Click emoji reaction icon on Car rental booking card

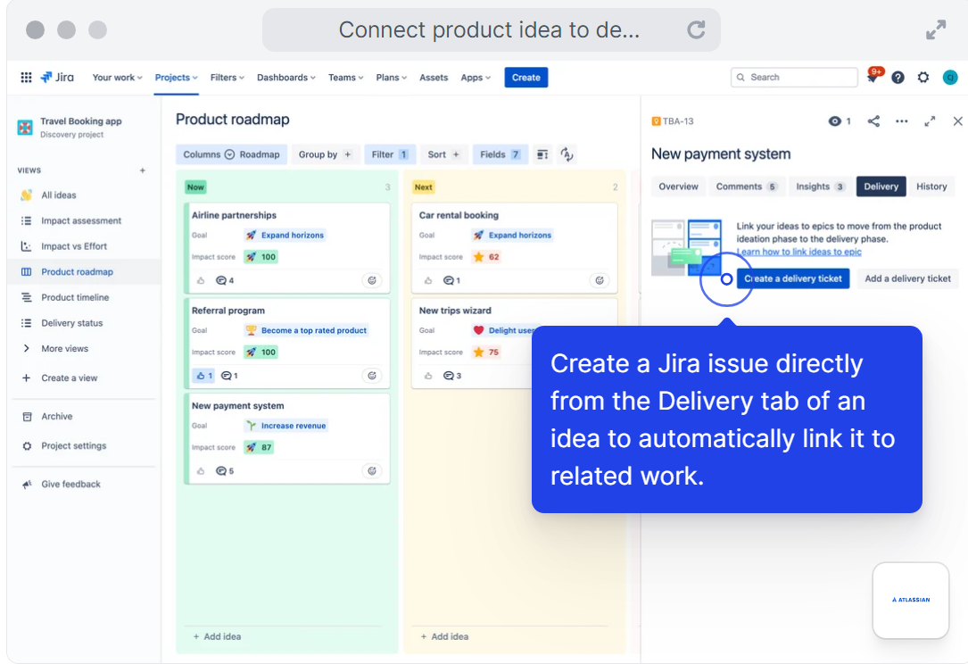pyautogui.click(x=599, y=280)
